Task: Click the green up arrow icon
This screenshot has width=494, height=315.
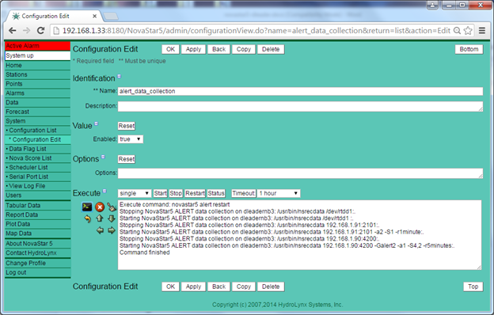Action: point(100,218)
